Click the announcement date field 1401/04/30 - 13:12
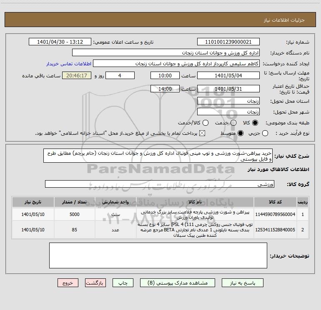This screenshot has height=310, width=321. click(x=60, y=42)
